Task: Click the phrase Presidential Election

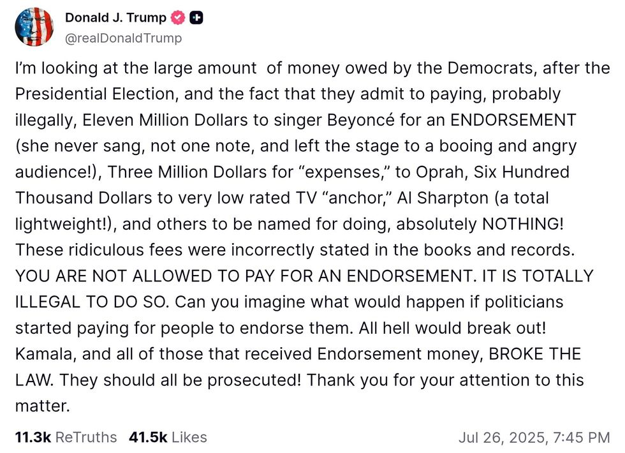Action: click(x=97, y=94)
